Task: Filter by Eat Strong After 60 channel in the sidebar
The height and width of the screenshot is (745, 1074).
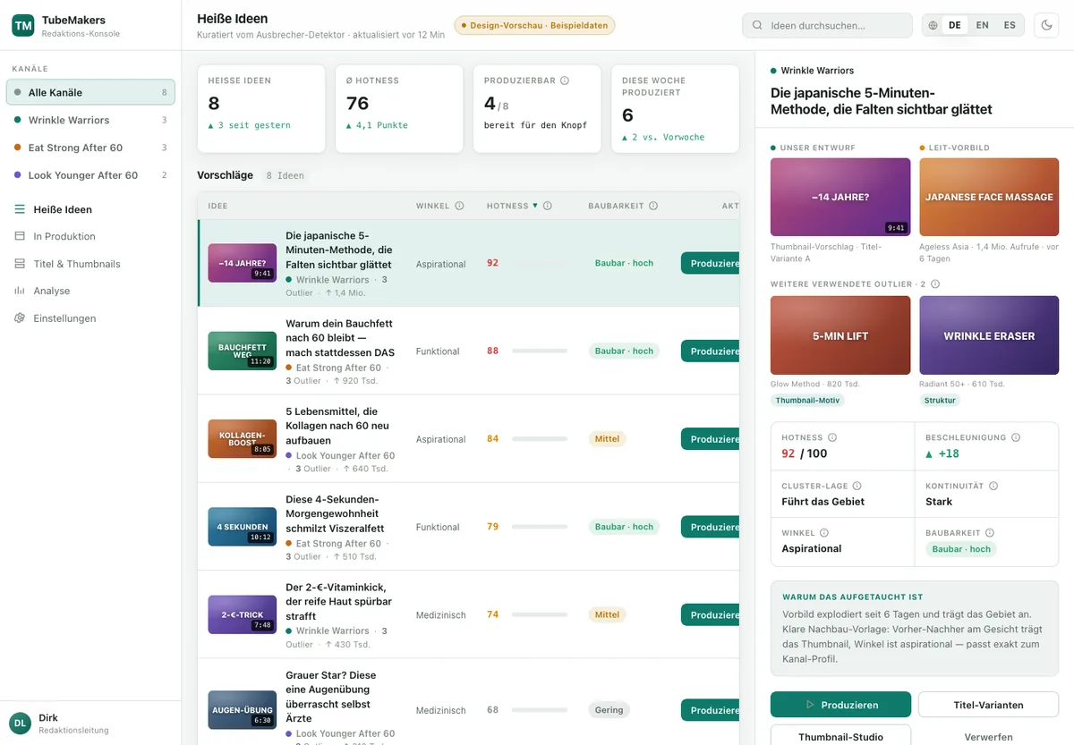Action: [90, 148]
